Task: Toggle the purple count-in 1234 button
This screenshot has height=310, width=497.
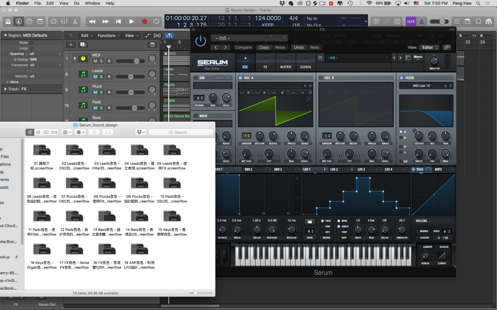Action: coord(411,21)
